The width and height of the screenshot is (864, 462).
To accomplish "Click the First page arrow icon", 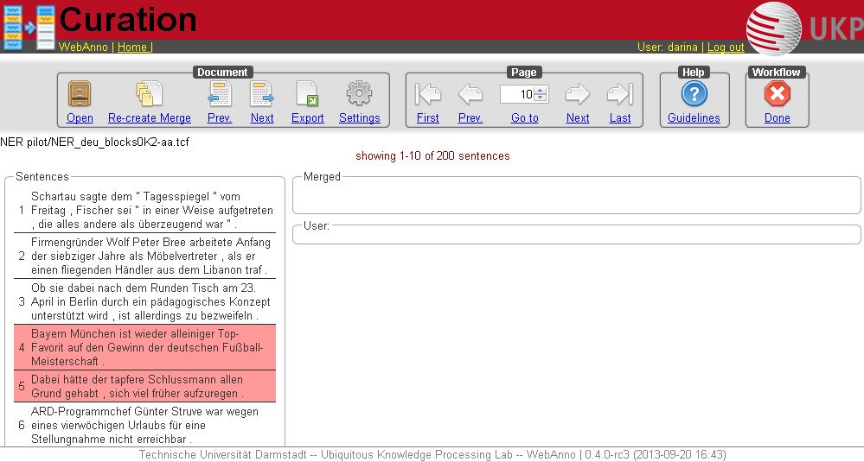I will [428, 94].
